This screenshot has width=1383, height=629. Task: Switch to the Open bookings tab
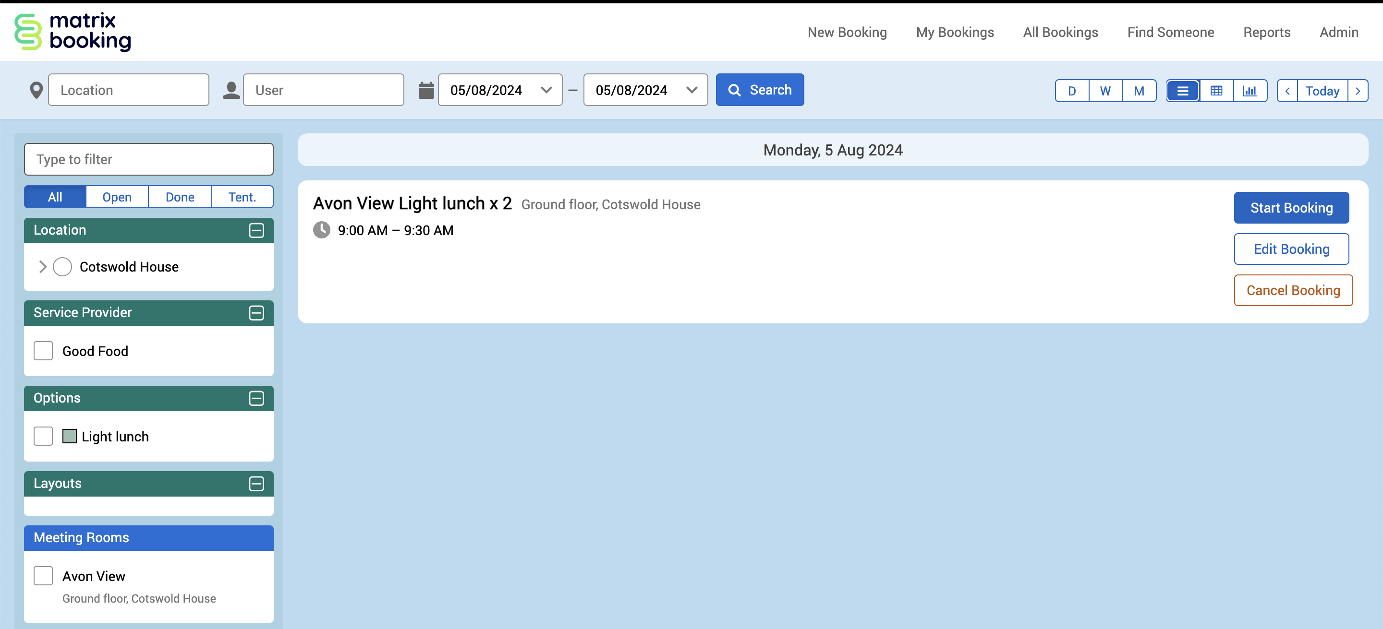click(x=117, y=197)
